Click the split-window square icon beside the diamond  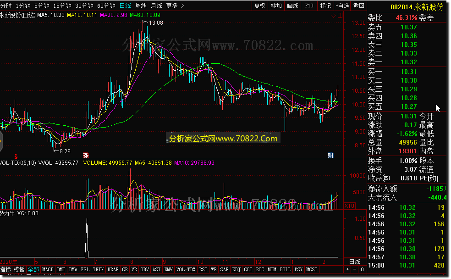tap(340, 16)
